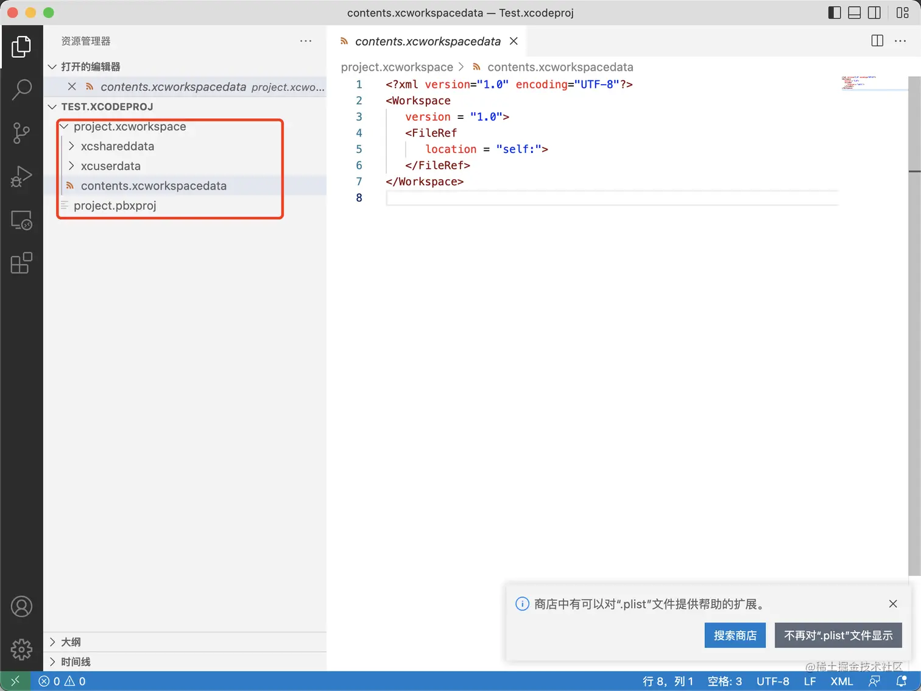Open Explorer views and more actions ellipsis

tap(306, 41)
